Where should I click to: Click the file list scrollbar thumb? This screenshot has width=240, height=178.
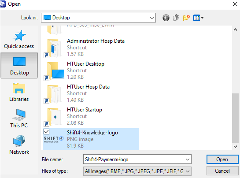coord(236,118)
